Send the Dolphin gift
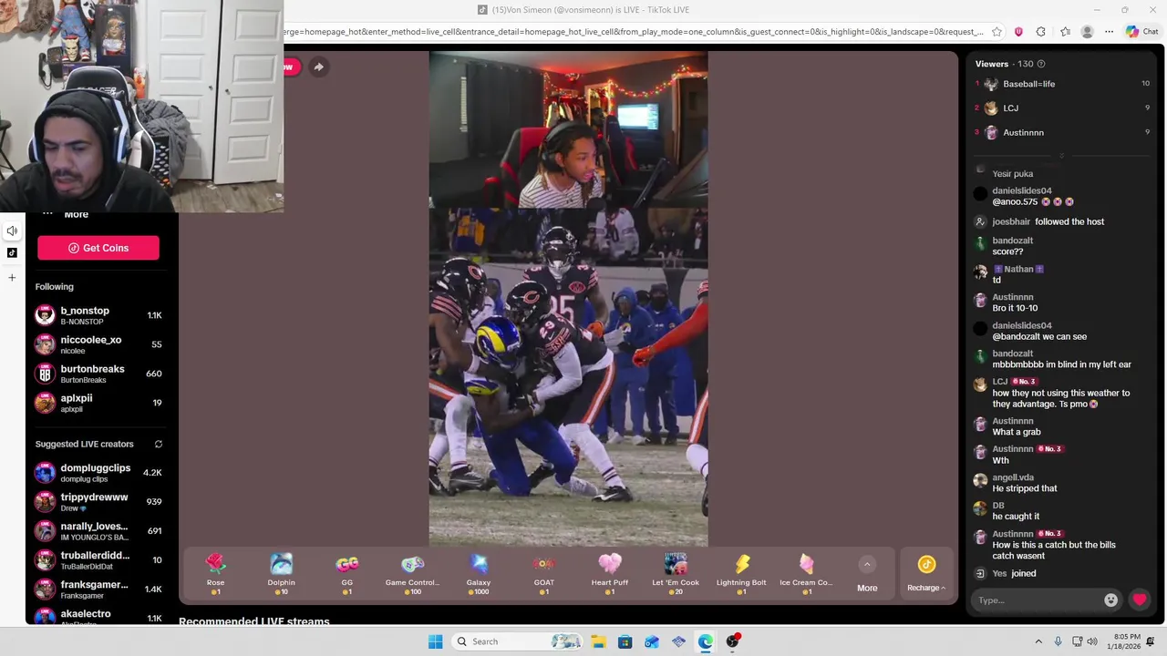The height and width of the screenshot is (656, 1167). pyautogui.click(x=281, y=574)
